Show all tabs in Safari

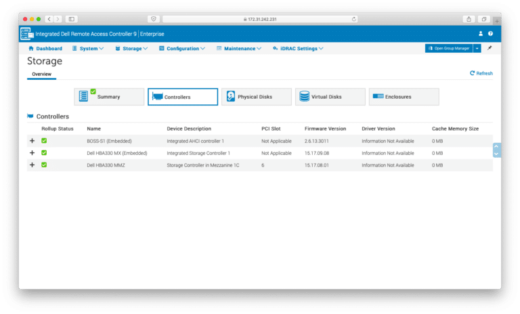coord(484,19)
